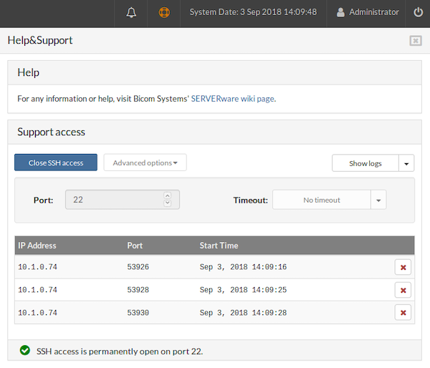Terminate the SSH session on port 53928

pyautogui.click(x=403, y=290)
